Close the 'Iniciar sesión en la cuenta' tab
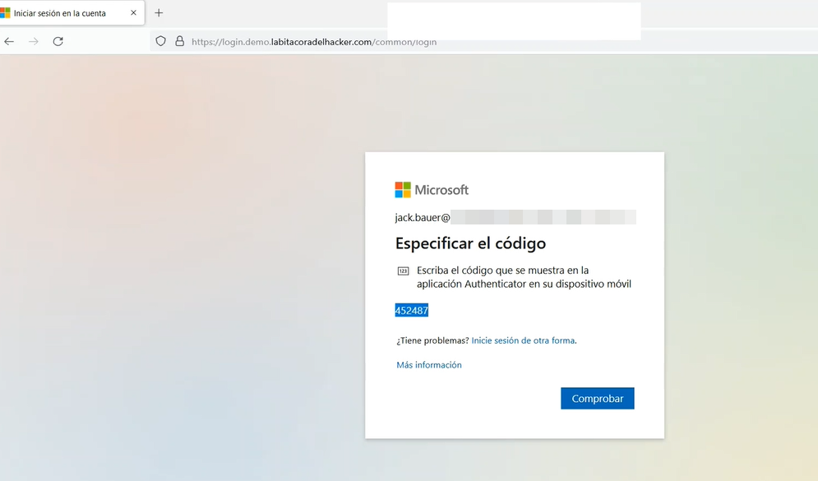 133,12
